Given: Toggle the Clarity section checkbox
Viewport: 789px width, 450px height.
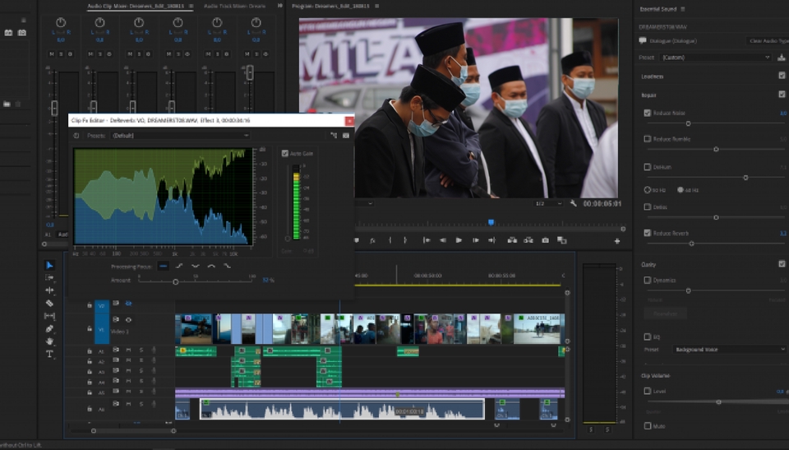Looking at the screenshot, I should 782,263.
